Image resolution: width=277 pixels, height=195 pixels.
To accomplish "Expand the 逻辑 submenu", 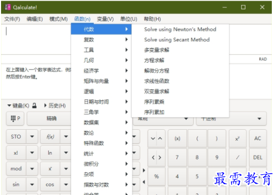I will (101, 92).
